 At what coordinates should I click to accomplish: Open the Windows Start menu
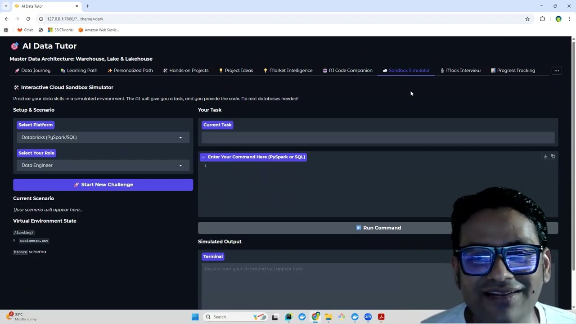(x=195, y=317)
